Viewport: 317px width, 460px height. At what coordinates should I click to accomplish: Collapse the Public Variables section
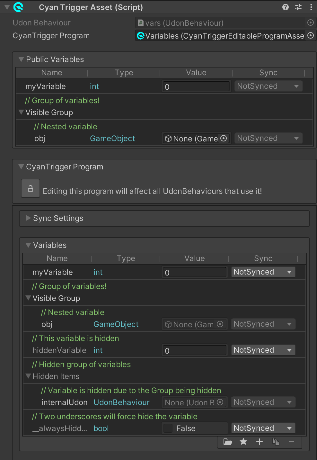tap(21, 59)
